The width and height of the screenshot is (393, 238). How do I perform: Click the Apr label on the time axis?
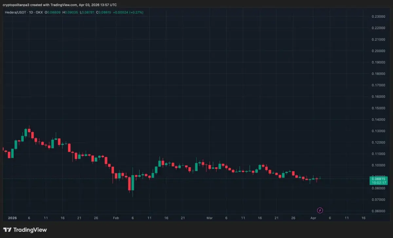[313, 218]
